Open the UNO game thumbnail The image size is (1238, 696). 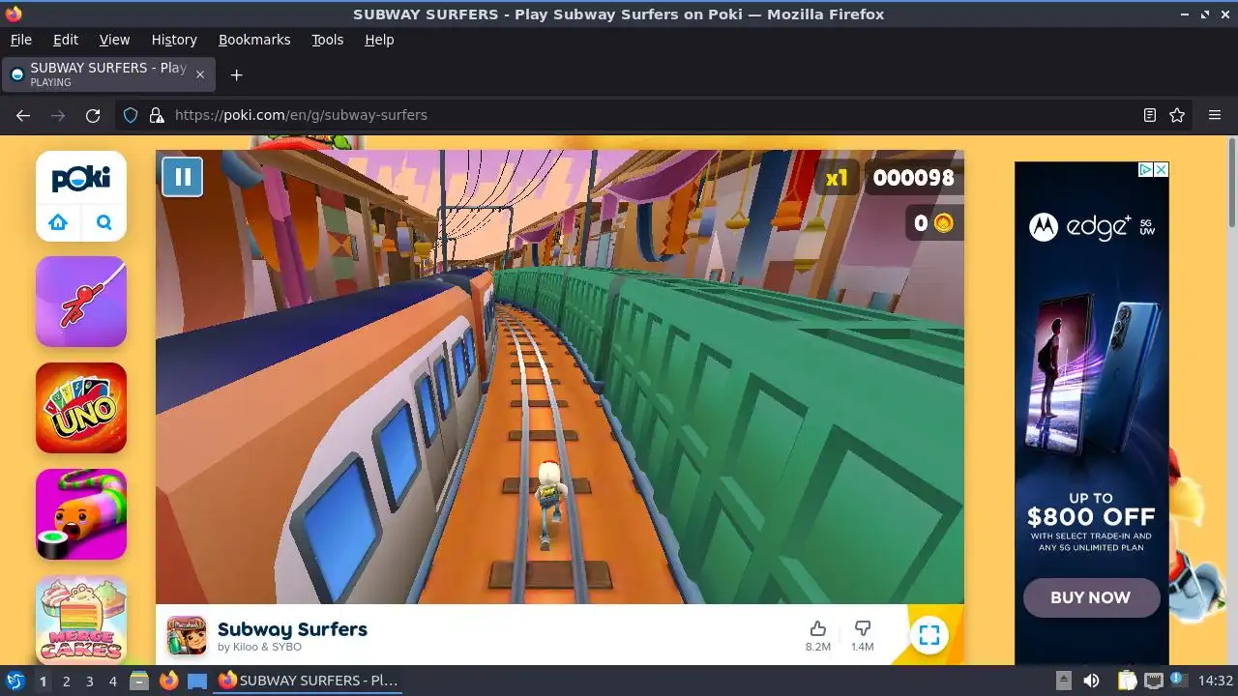coord(81,408)
